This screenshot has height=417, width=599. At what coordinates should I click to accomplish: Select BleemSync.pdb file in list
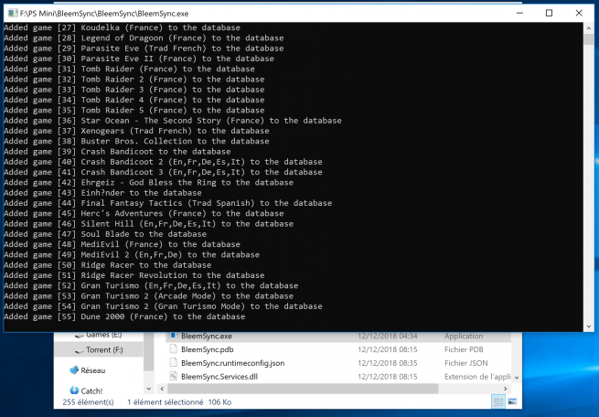(x=207, y=349)
